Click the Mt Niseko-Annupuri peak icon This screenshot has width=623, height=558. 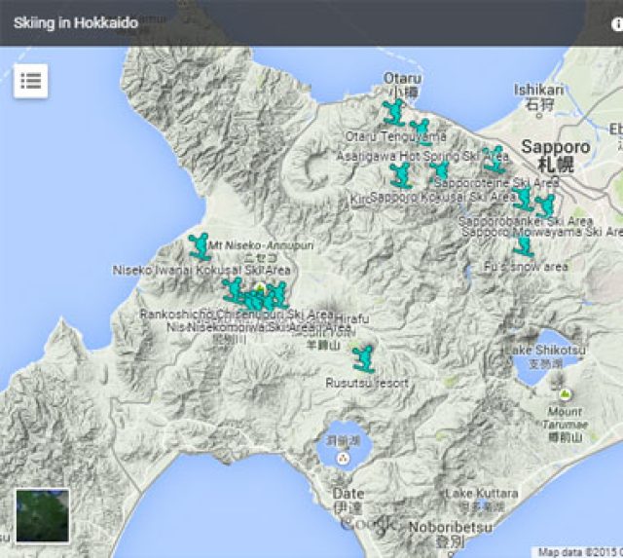click(260, 287)
